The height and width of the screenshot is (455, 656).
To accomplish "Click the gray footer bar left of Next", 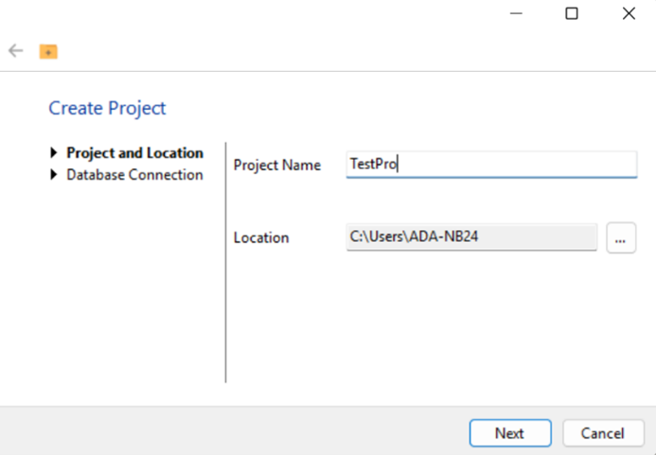I will tap(235, 430).
